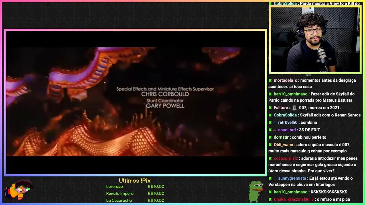Click the R$ 10,00 amount for La Cucaracha

coord(156,200)
